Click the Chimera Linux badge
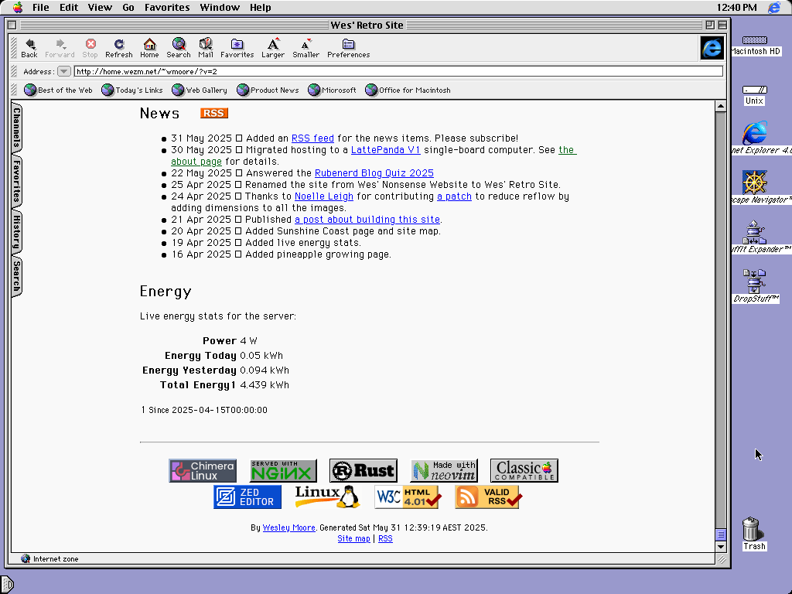792x594 pixels. pos(203,471)
